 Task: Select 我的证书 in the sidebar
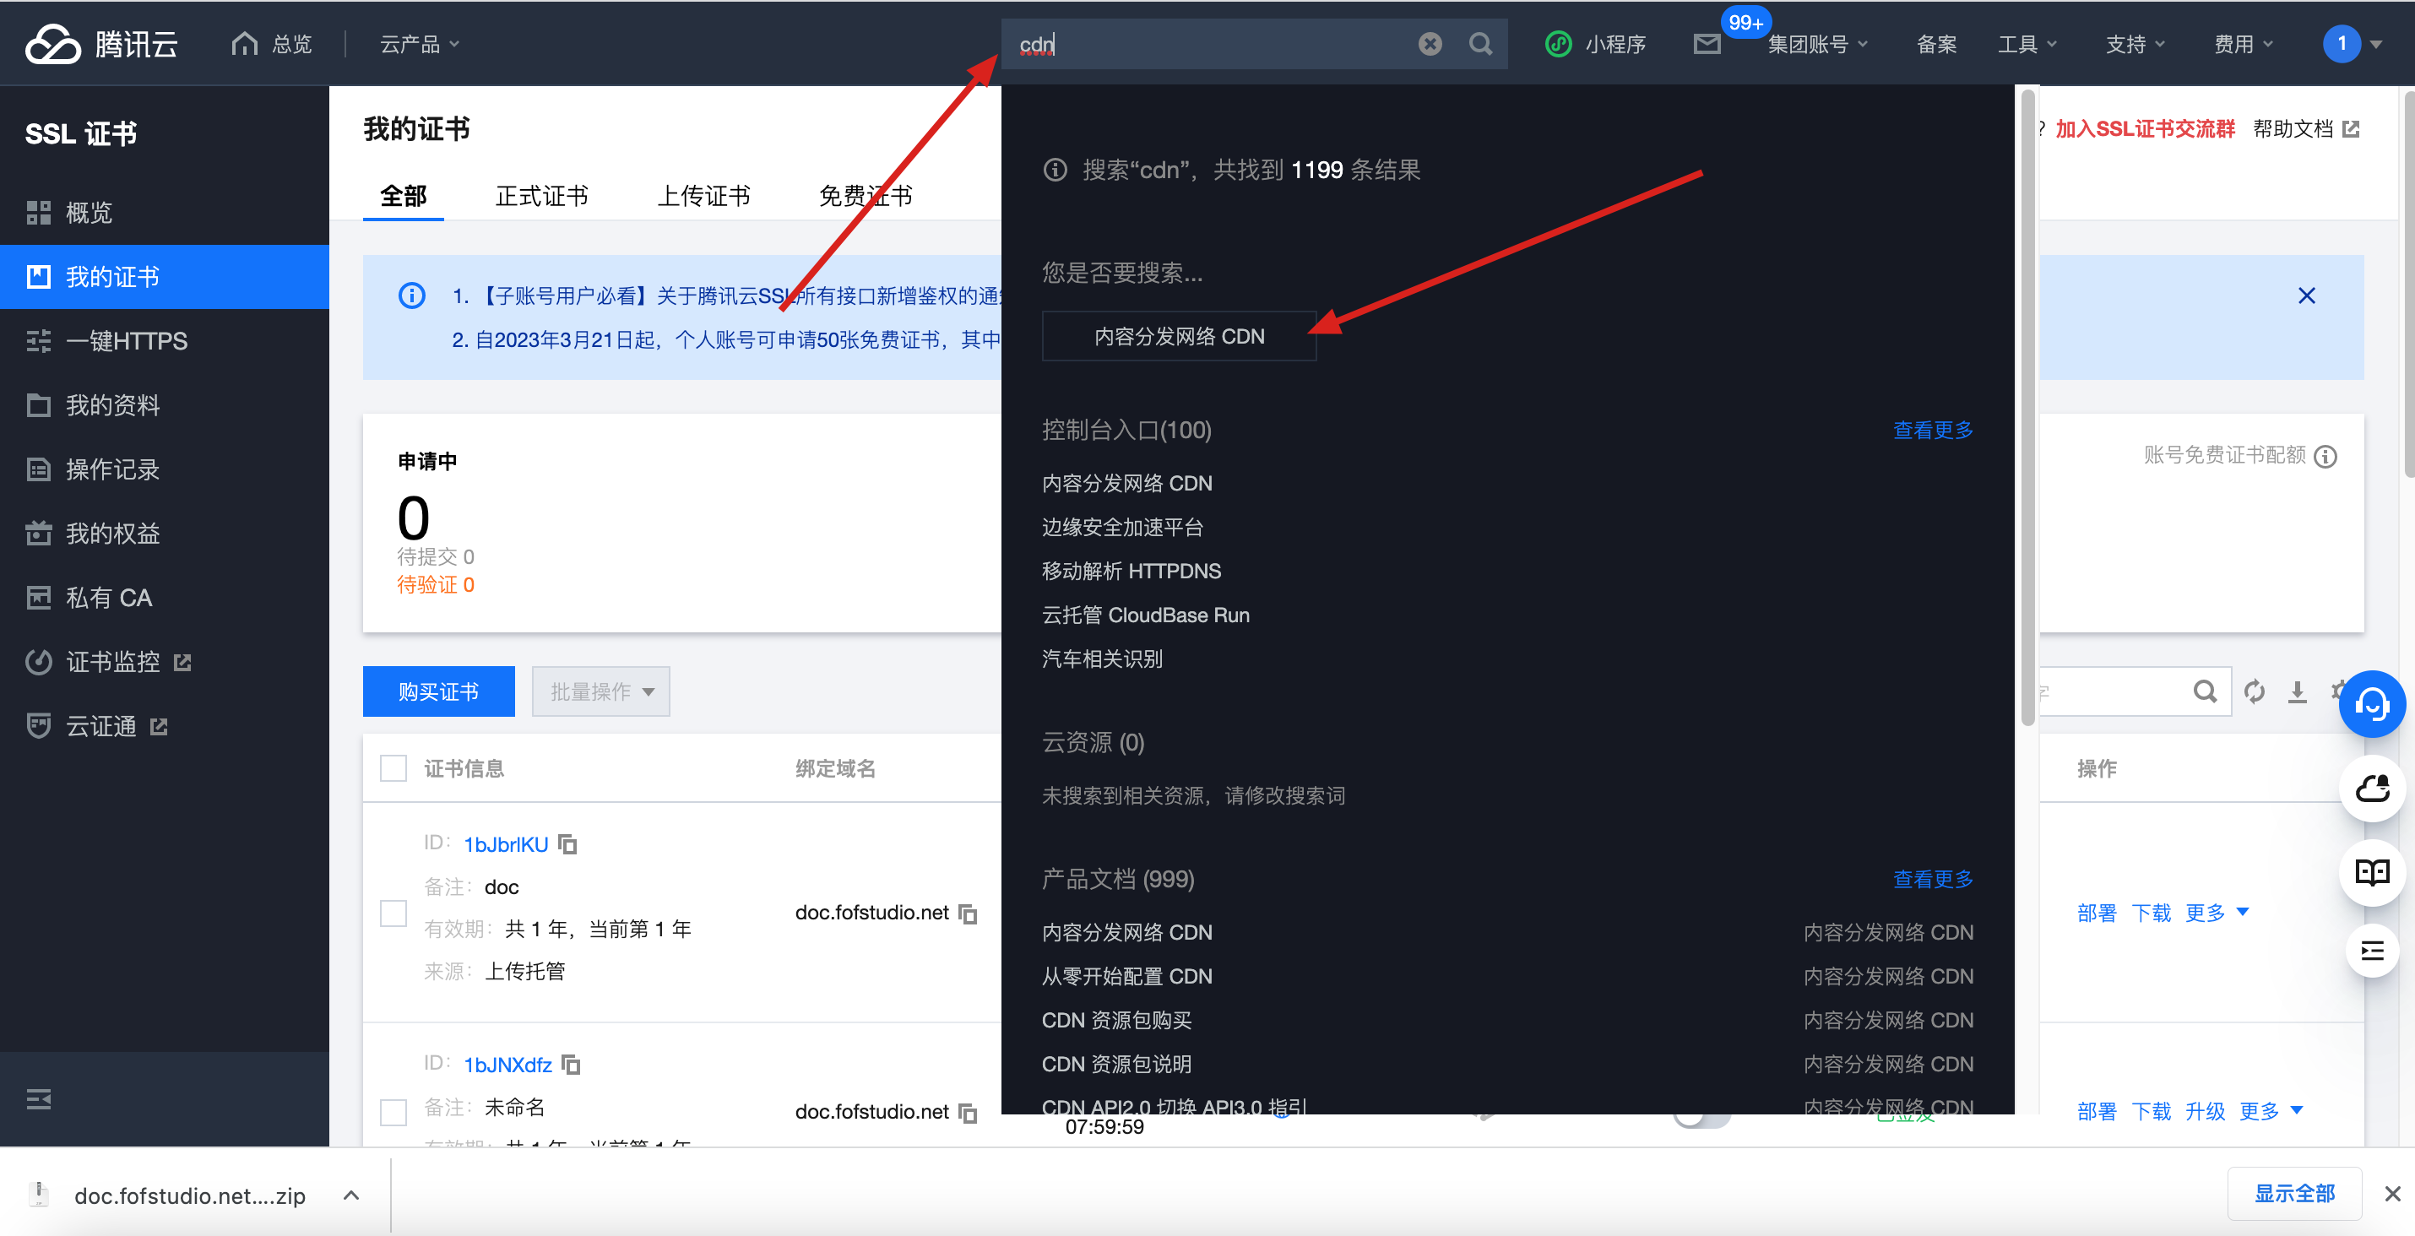[164, 278]
